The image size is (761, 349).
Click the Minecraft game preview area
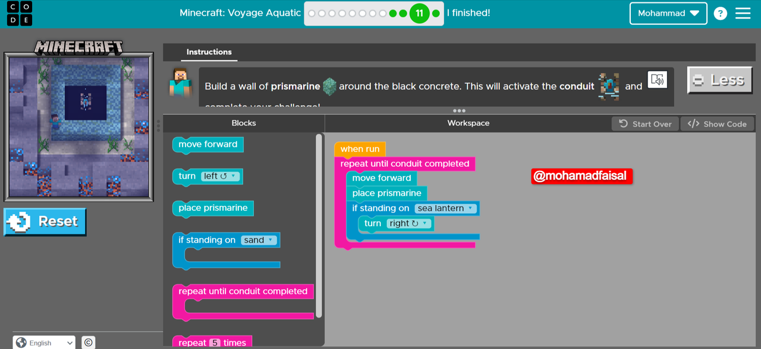pyautogui.click(x=79, y=126)
